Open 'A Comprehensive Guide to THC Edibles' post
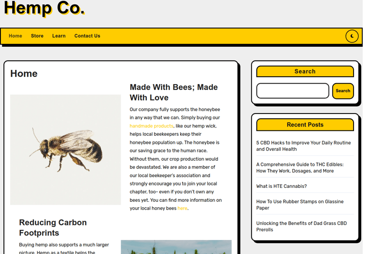 pos(300,168)
